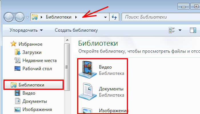
Task: Click the Изображения icon in sidebar
Action: coord(17,109)
